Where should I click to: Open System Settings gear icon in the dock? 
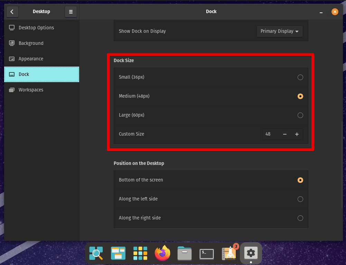tap(251, 253)
